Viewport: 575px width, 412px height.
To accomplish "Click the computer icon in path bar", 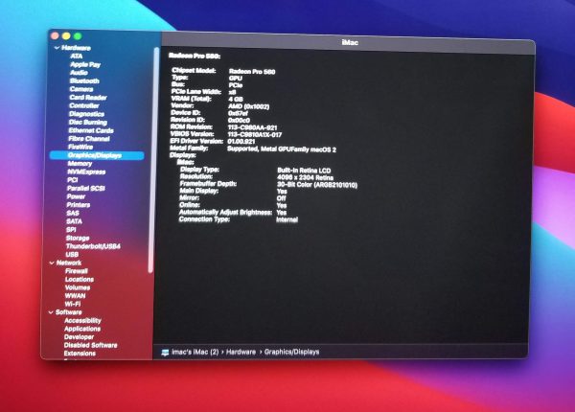I will tap(166, 352).
